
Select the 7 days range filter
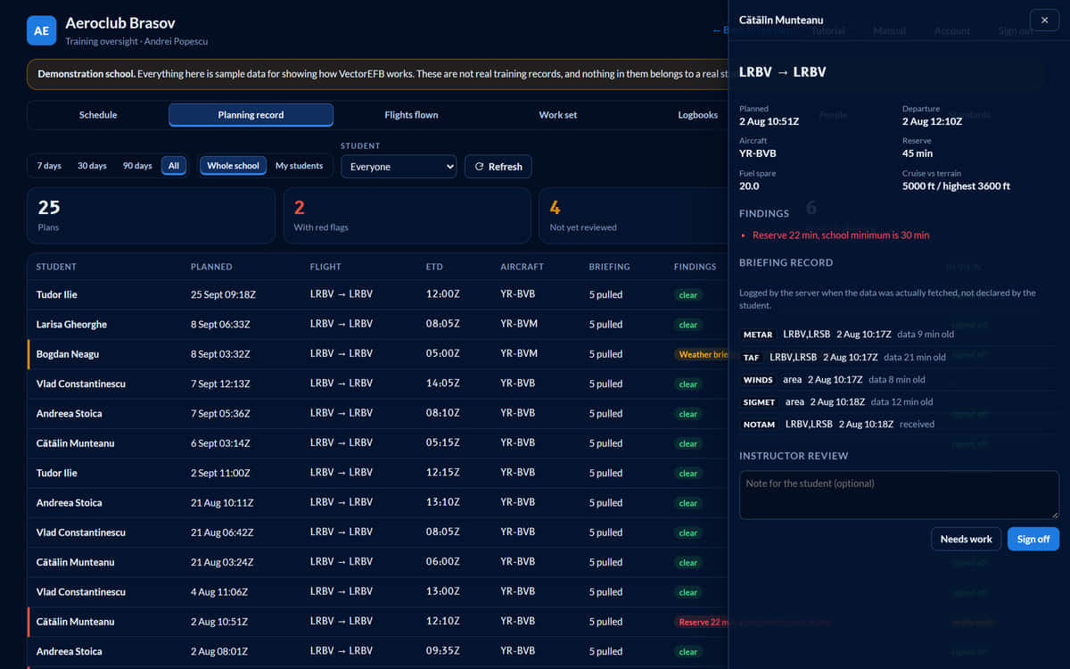click(49, 166)
